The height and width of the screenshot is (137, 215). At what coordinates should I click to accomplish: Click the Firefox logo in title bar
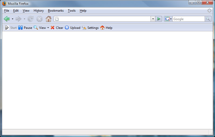point(4,3)
